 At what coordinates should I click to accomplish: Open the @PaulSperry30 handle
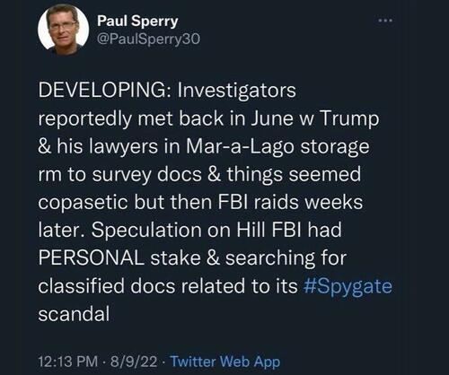[148, 39]
